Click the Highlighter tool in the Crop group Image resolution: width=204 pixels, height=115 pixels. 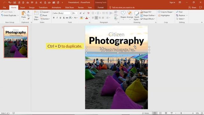tap(164, 15)
